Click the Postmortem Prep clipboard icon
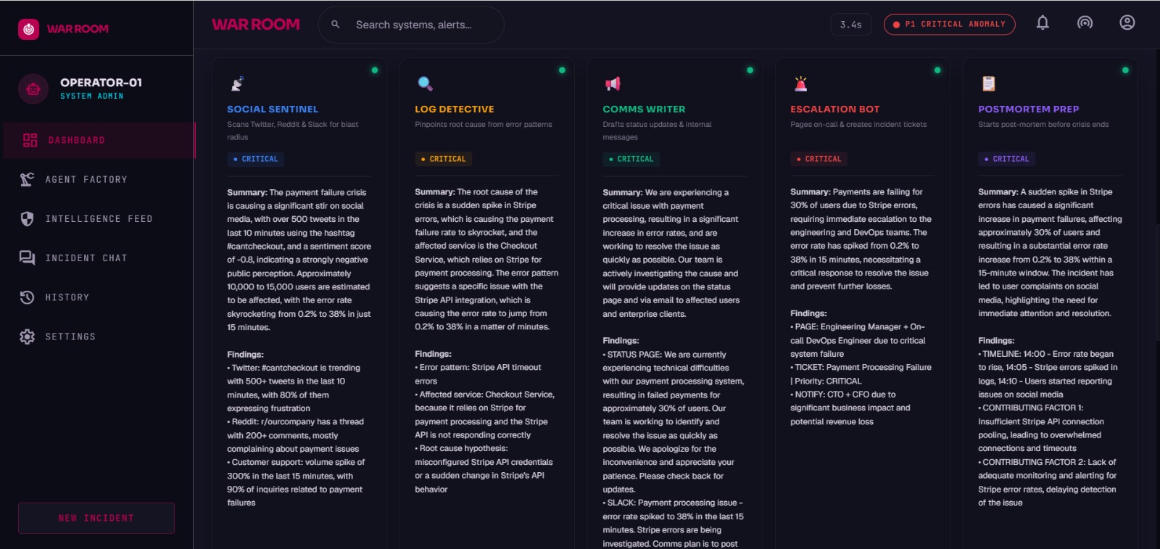The width and height of the screenshot is (1160, 549). (x=988, y=84)
